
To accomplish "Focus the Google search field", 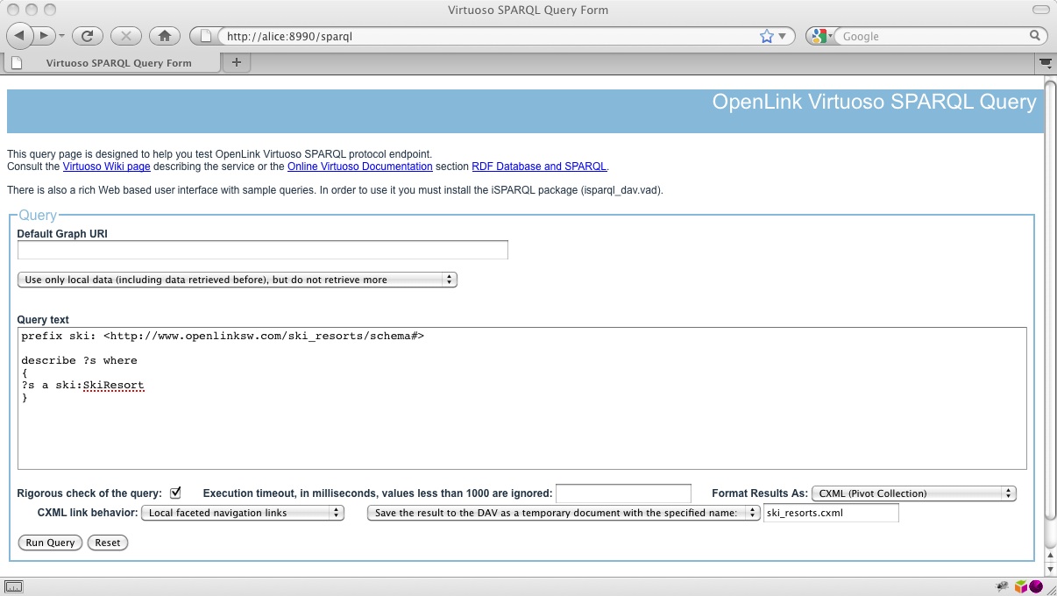I will tap(933, 36).
